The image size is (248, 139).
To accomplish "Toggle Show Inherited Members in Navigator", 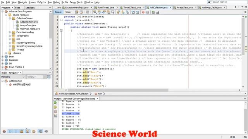I will (x=4, y=131).
